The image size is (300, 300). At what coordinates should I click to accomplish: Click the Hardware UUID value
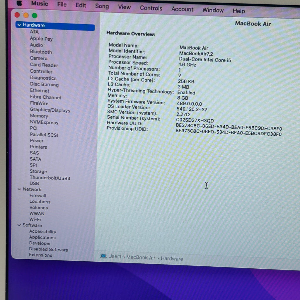[x=229, y=127]
